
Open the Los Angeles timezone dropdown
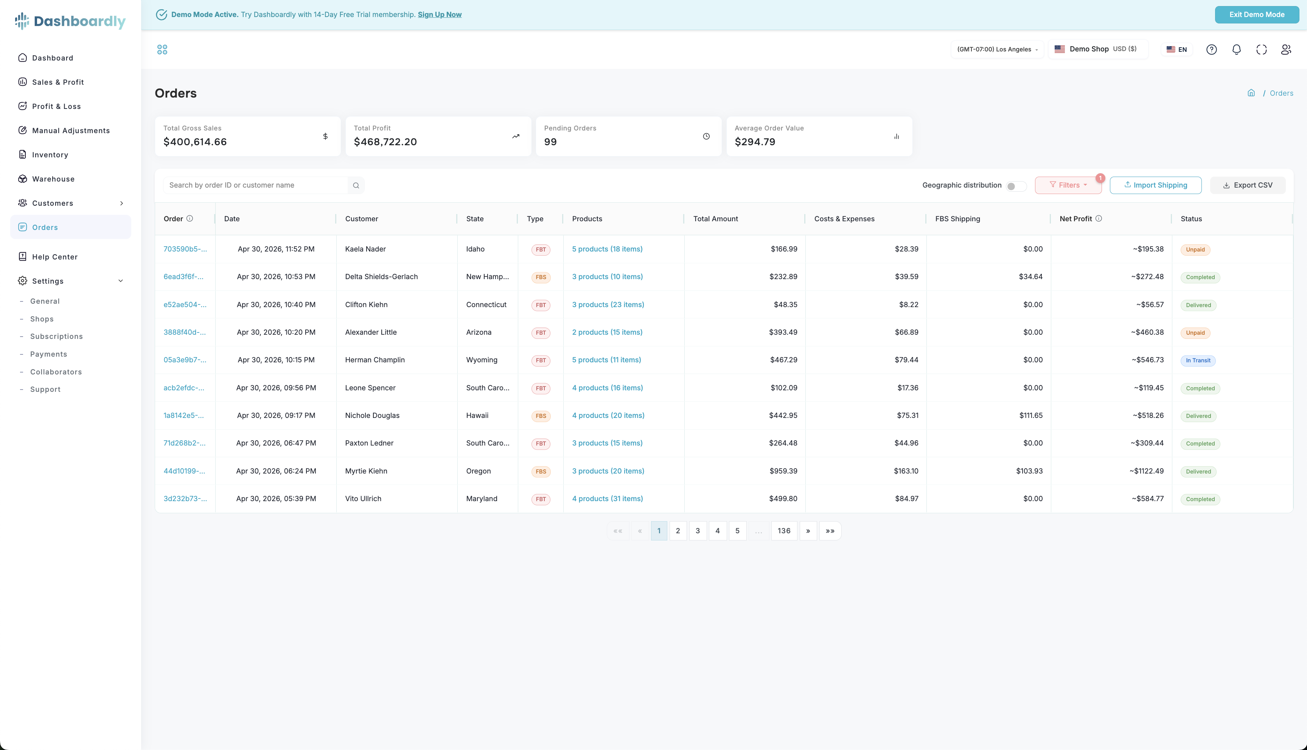tap(997, 50)
